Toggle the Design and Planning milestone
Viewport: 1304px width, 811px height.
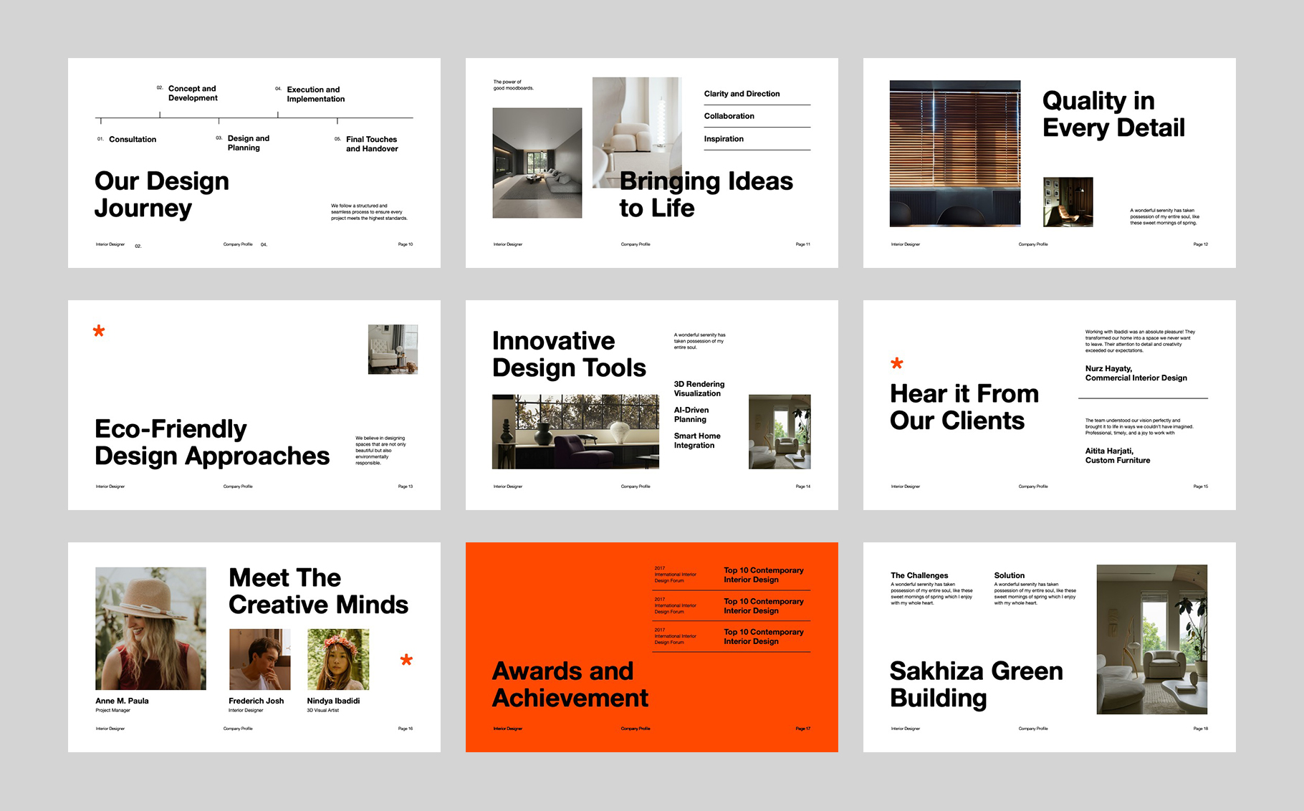click(x=248, y=143)
